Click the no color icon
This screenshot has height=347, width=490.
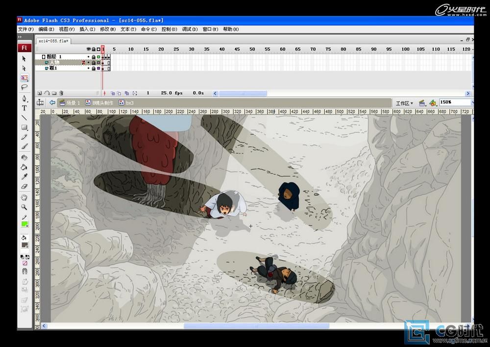[24, 263]
